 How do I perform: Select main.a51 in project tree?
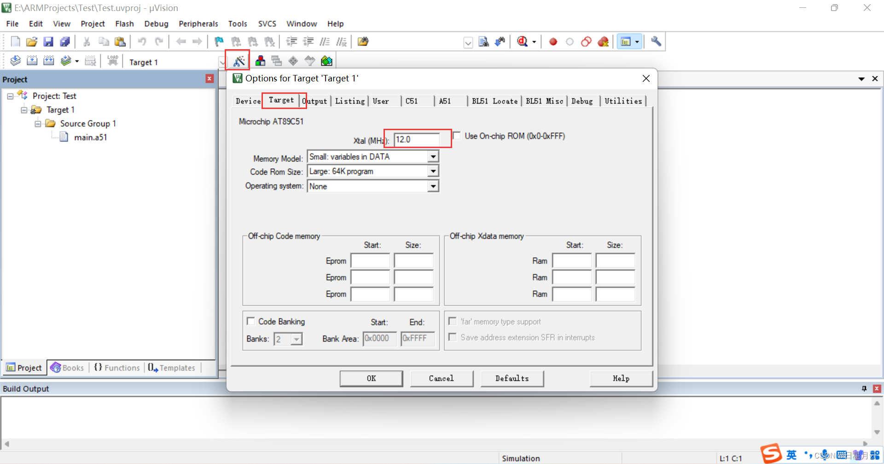coord(90,137)
